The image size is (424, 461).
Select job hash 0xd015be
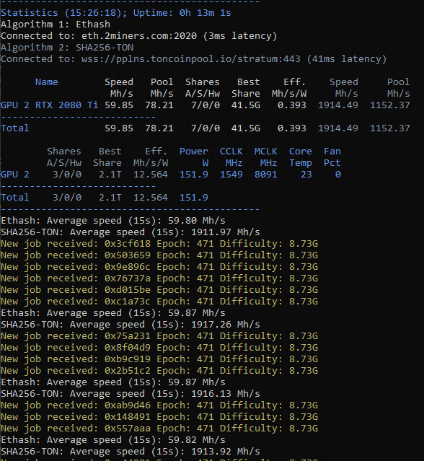point(128,290)
